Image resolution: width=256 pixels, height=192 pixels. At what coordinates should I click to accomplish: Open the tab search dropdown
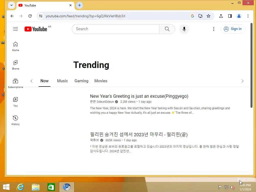click(11, 5)
